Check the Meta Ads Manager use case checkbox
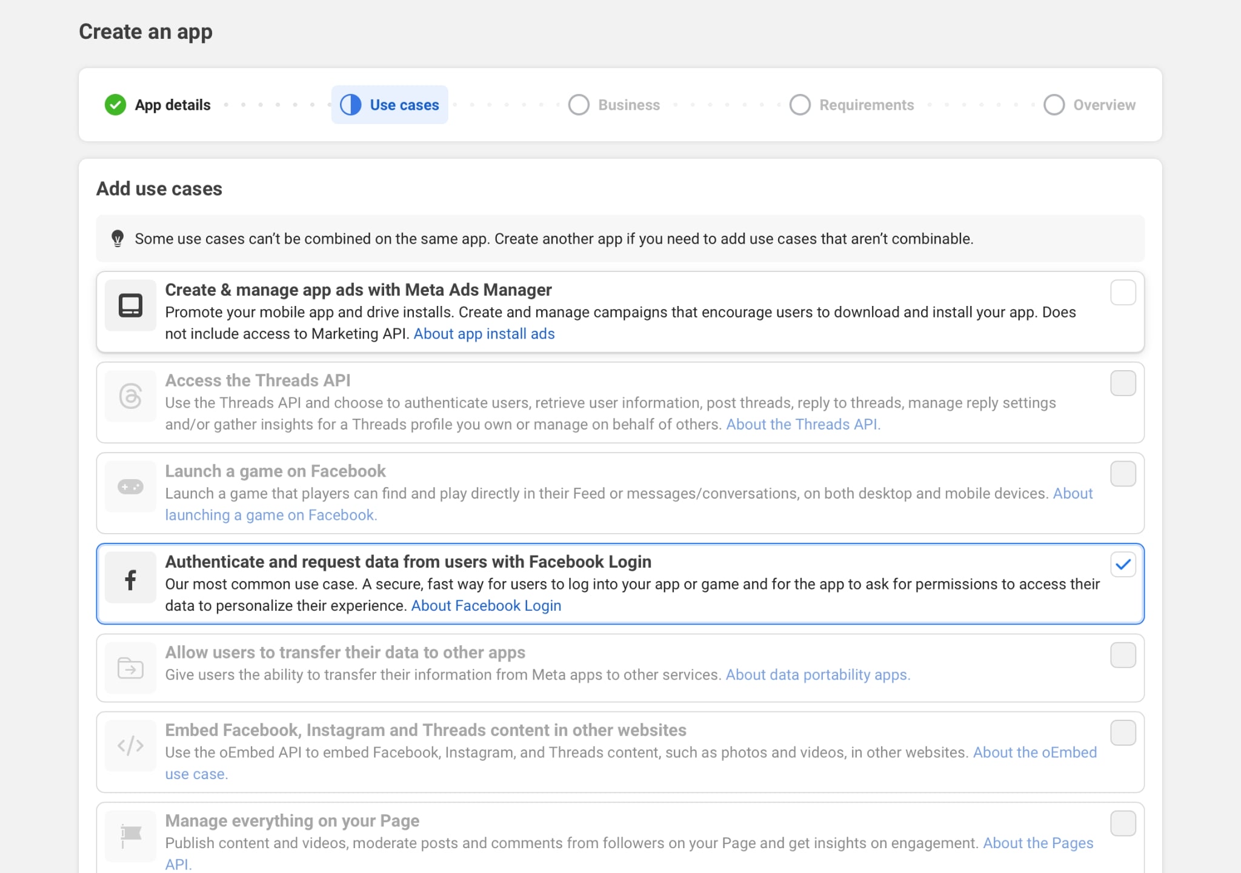Viewport: 1241px width, 873px height. (x=1123, y=293)
